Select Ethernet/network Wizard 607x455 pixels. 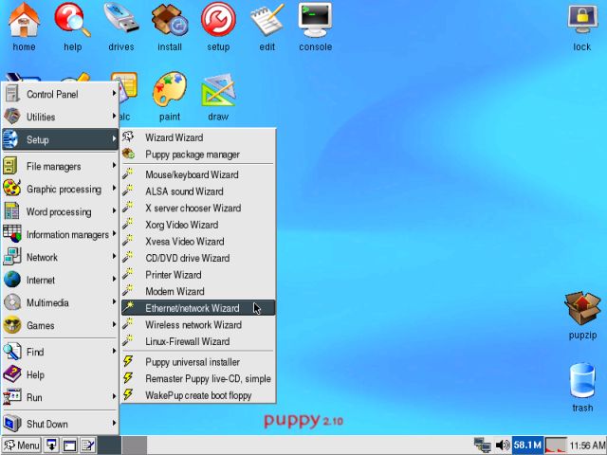coord(198,308)
